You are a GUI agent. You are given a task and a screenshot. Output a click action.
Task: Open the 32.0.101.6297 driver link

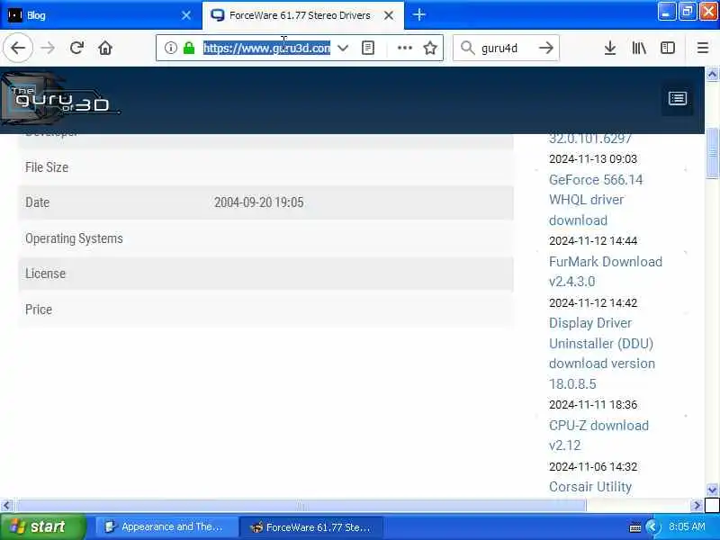[x=590, y=139]
